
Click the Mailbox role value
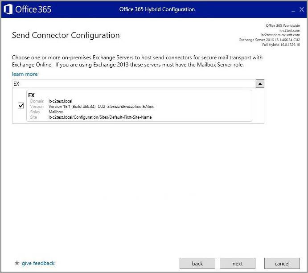[56, 112]
